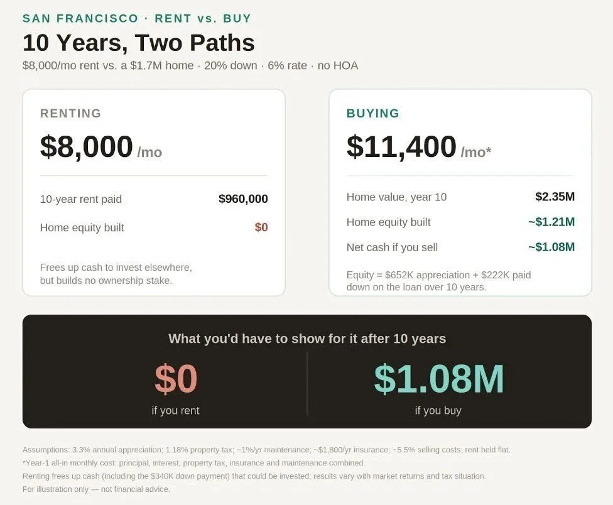The image size is (613, 505).
Task: Click the BUYING card heading
Action: (x=373, y=113)
